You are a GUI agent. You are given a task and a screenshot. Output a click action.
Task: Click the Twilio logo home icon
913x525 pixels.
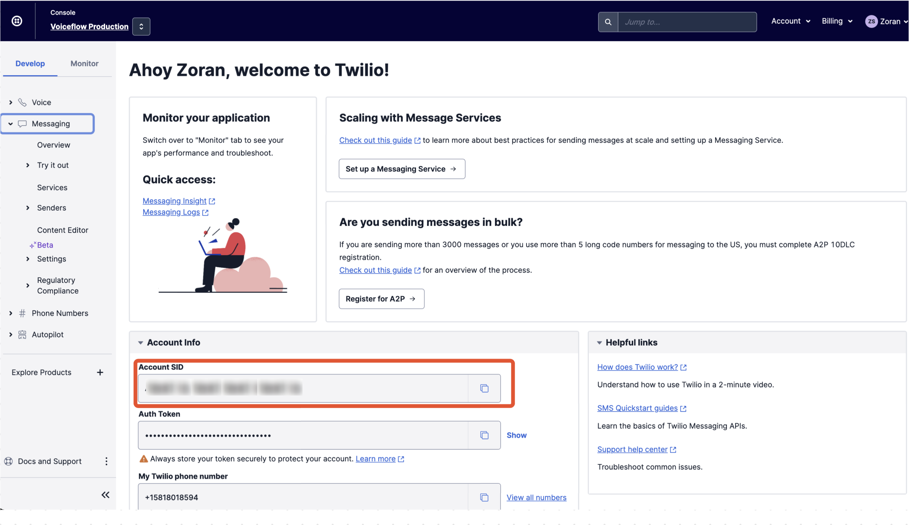pos(17,21)
